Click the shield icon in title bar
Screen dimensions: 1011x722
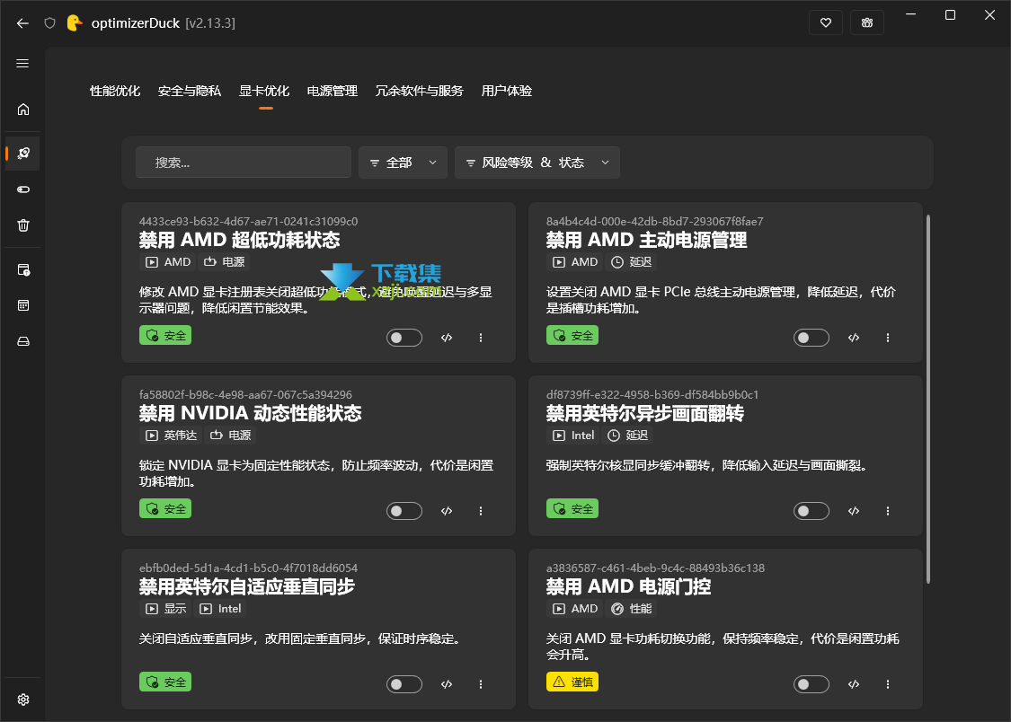coord(49,23)
